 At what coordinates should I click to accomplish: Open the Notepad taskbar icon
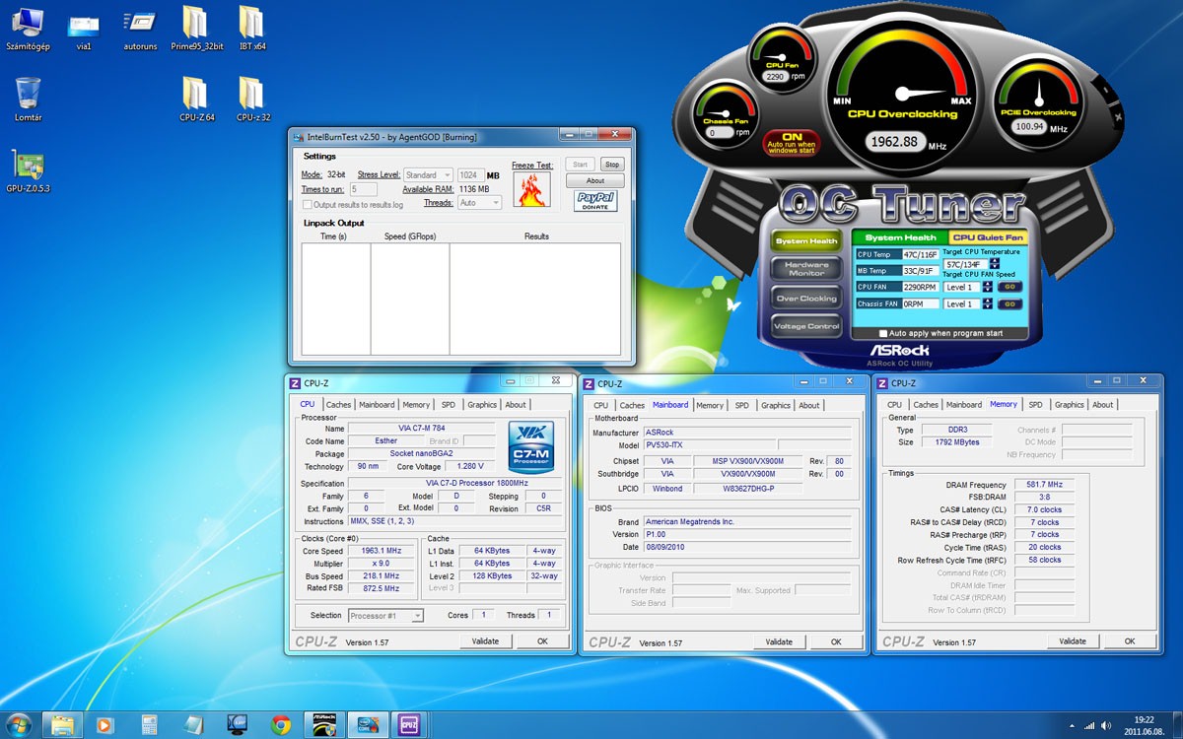pos(193,725)
